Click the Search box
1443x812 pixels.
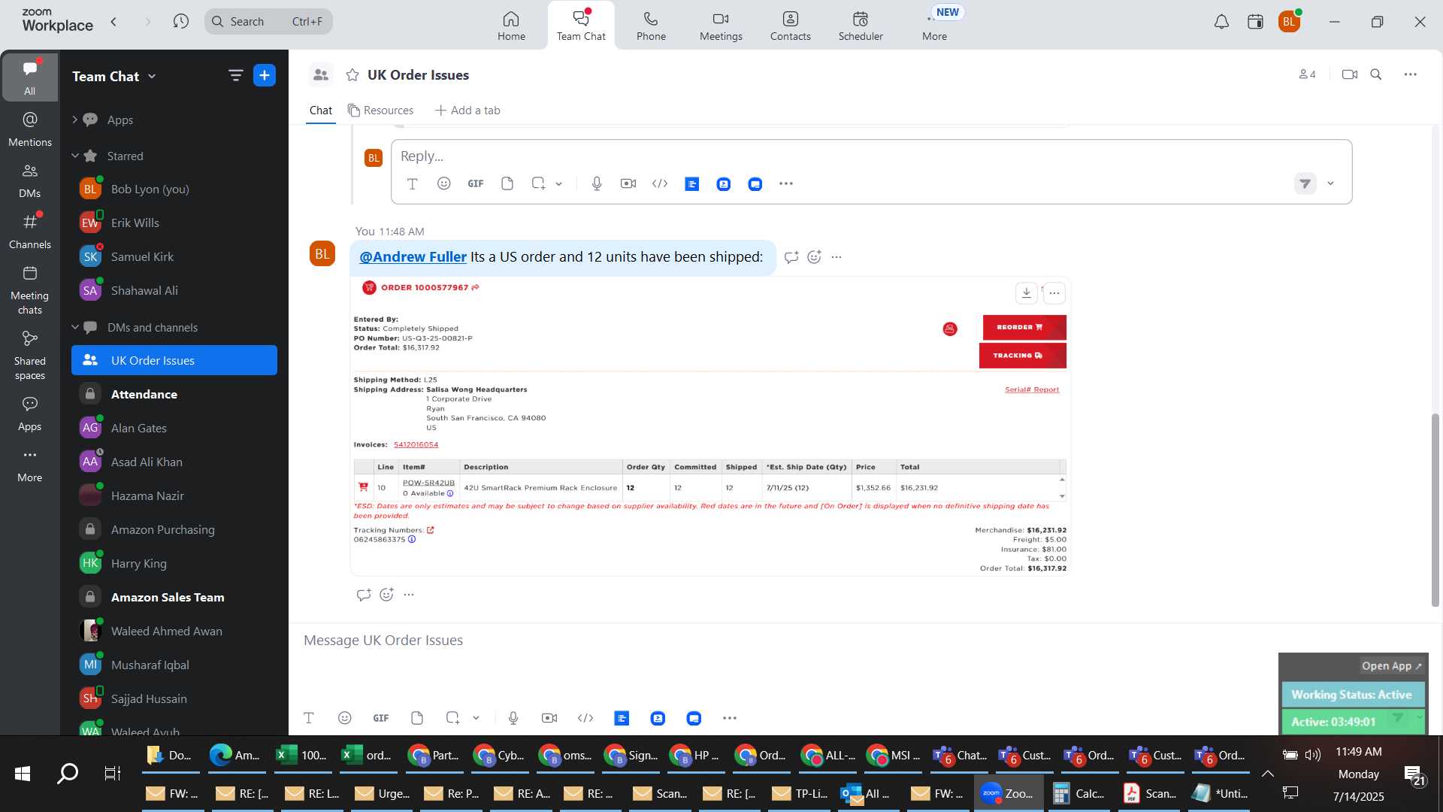pos(268,21)
